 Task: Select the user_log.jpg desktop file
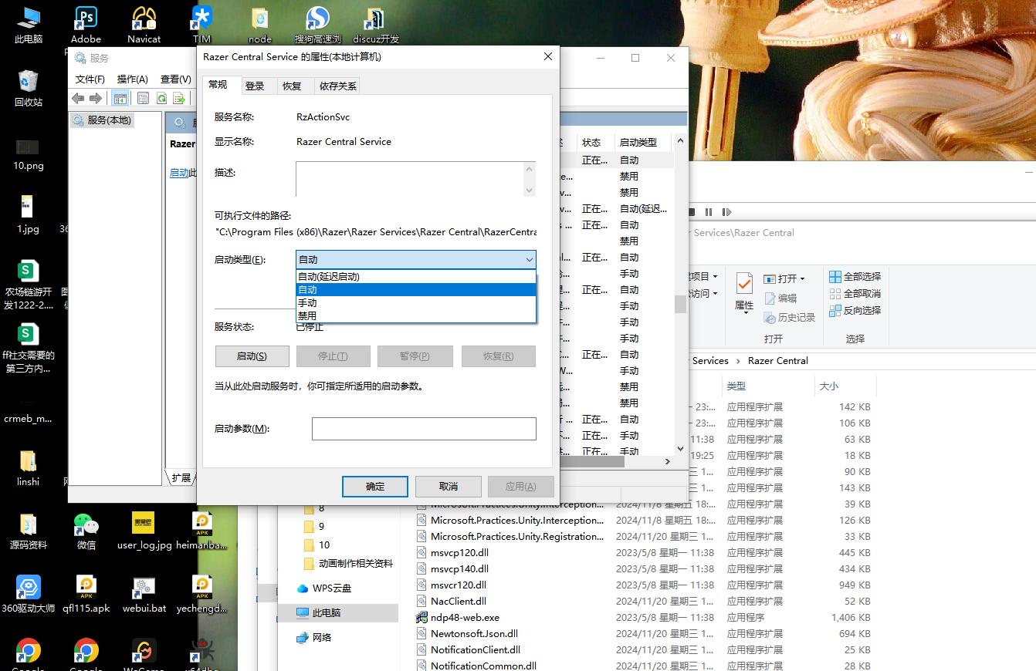point(144,531)
